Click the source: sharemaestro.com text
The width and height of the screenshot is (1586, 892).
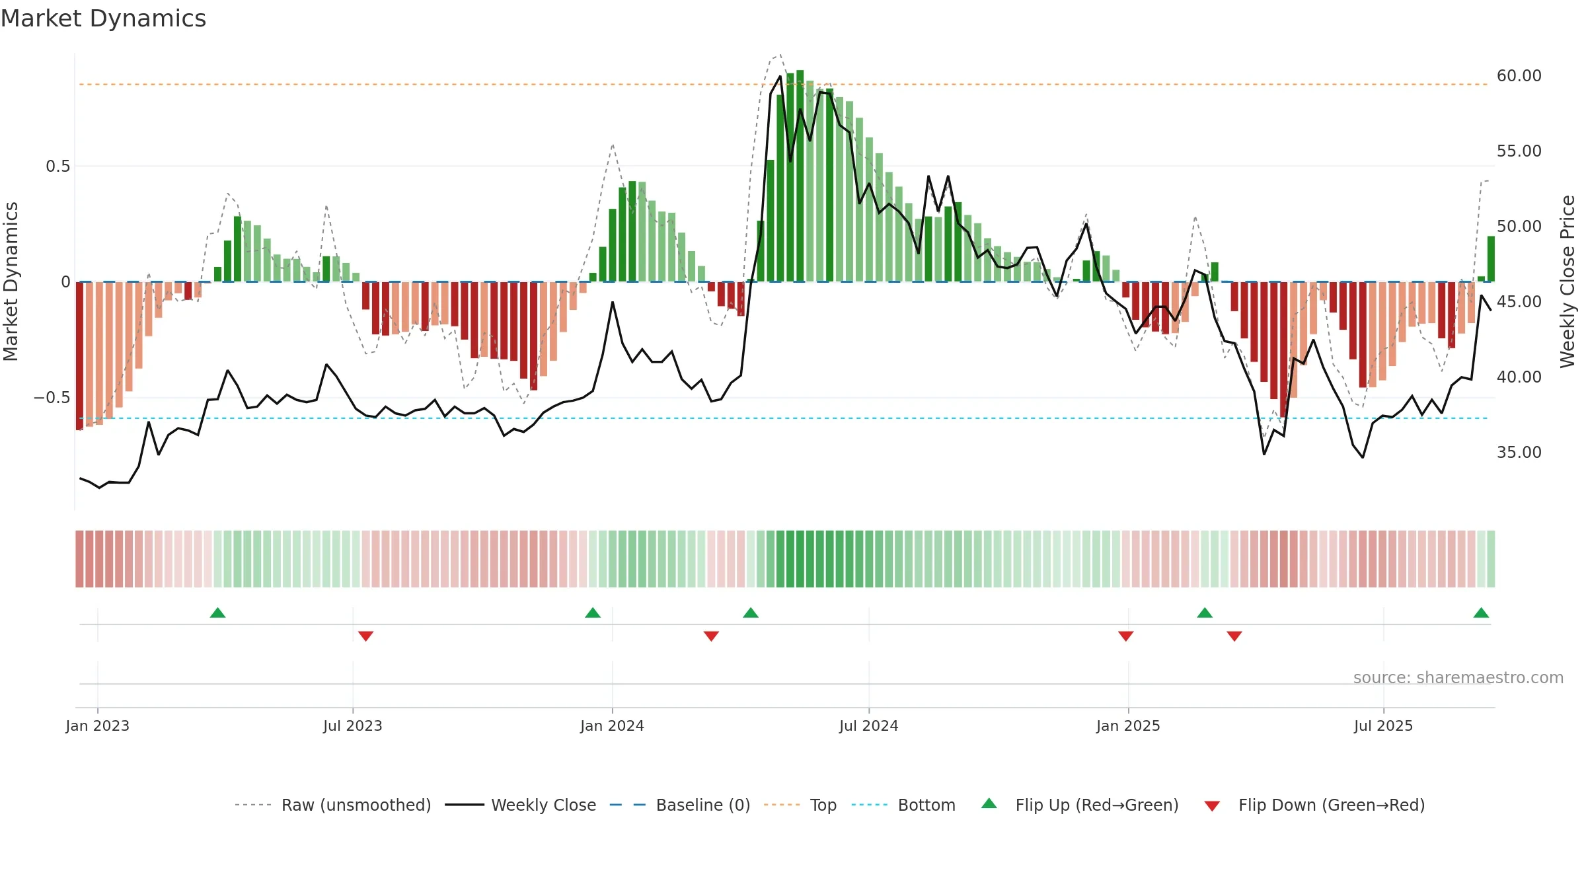point(1458,677)
